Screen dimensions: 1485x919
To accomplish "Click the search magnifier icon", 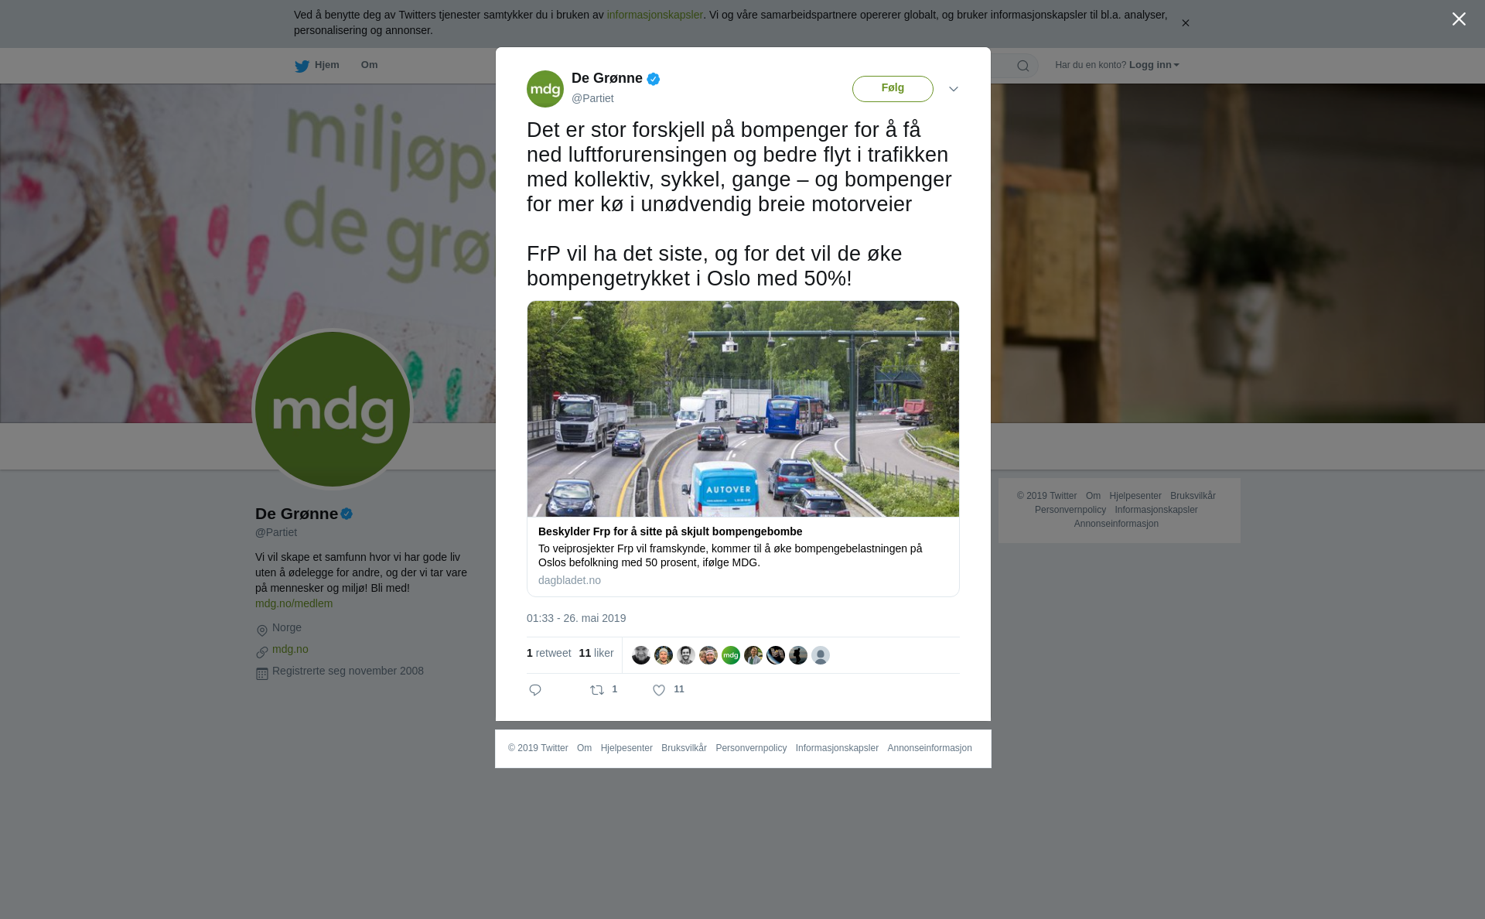I will [1023, 66].
